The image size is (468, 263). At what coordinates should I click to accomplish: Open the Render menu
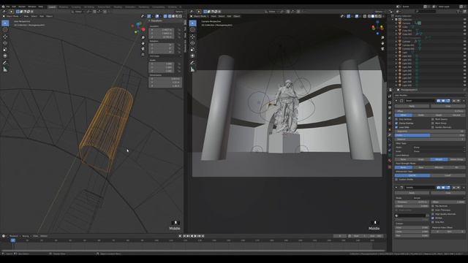click(22, 7)
